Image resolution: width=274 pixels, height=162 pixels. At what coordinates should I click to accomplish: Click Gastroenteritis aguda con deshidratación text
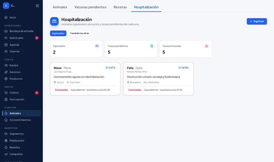[x=79, y=77]
